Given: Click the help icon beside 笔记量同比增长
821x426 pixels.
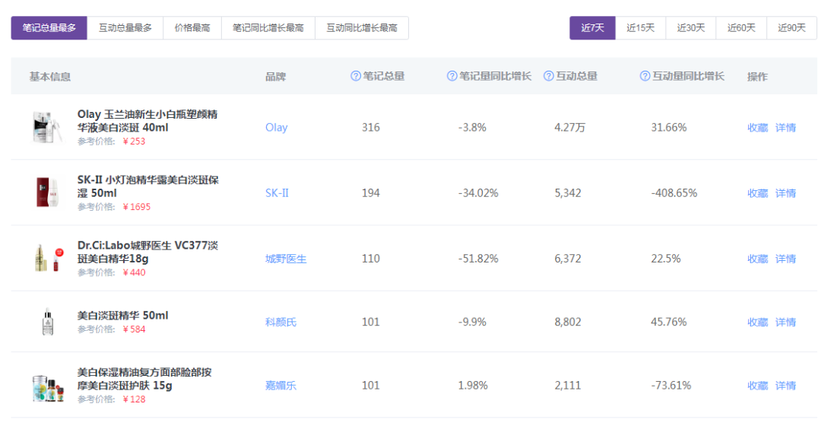Looking at the screenshot, I should point(452,76).
